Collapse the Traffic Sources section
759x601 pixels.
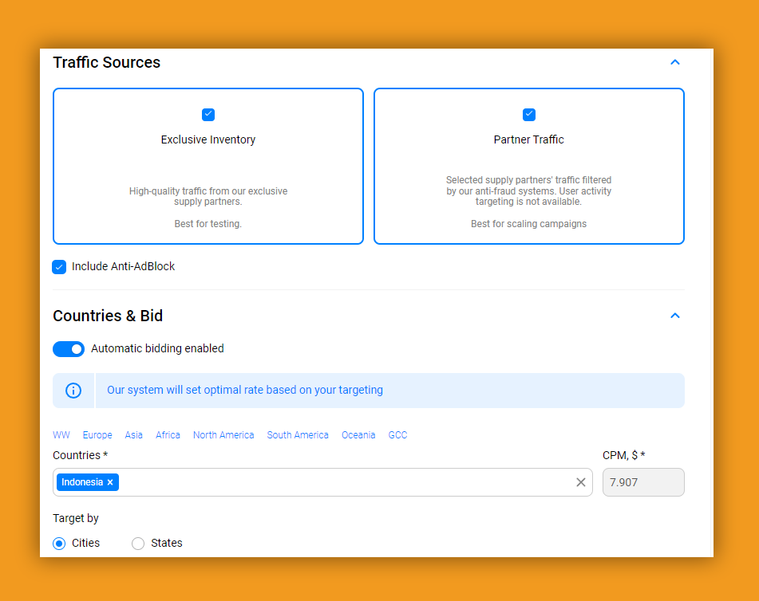(674, 62)
